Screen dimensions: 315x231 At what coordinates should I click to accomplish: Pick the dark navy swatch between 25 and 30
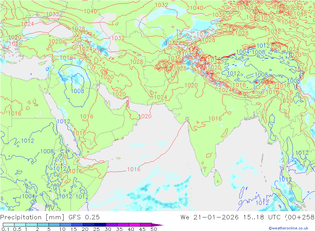click(x=100, y=225)
